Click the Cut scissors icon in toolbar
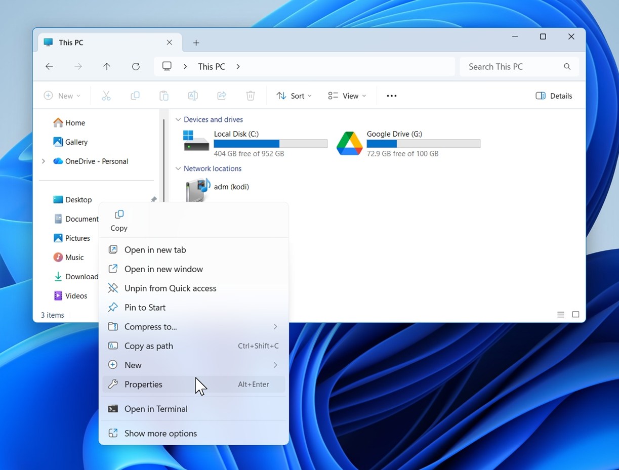This screenshot has height=470, width=619. [106, 96]
